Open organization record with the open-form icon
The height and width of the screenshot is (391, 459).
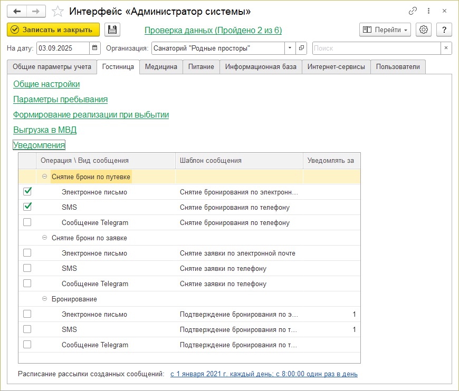click(x=302, y=48)
